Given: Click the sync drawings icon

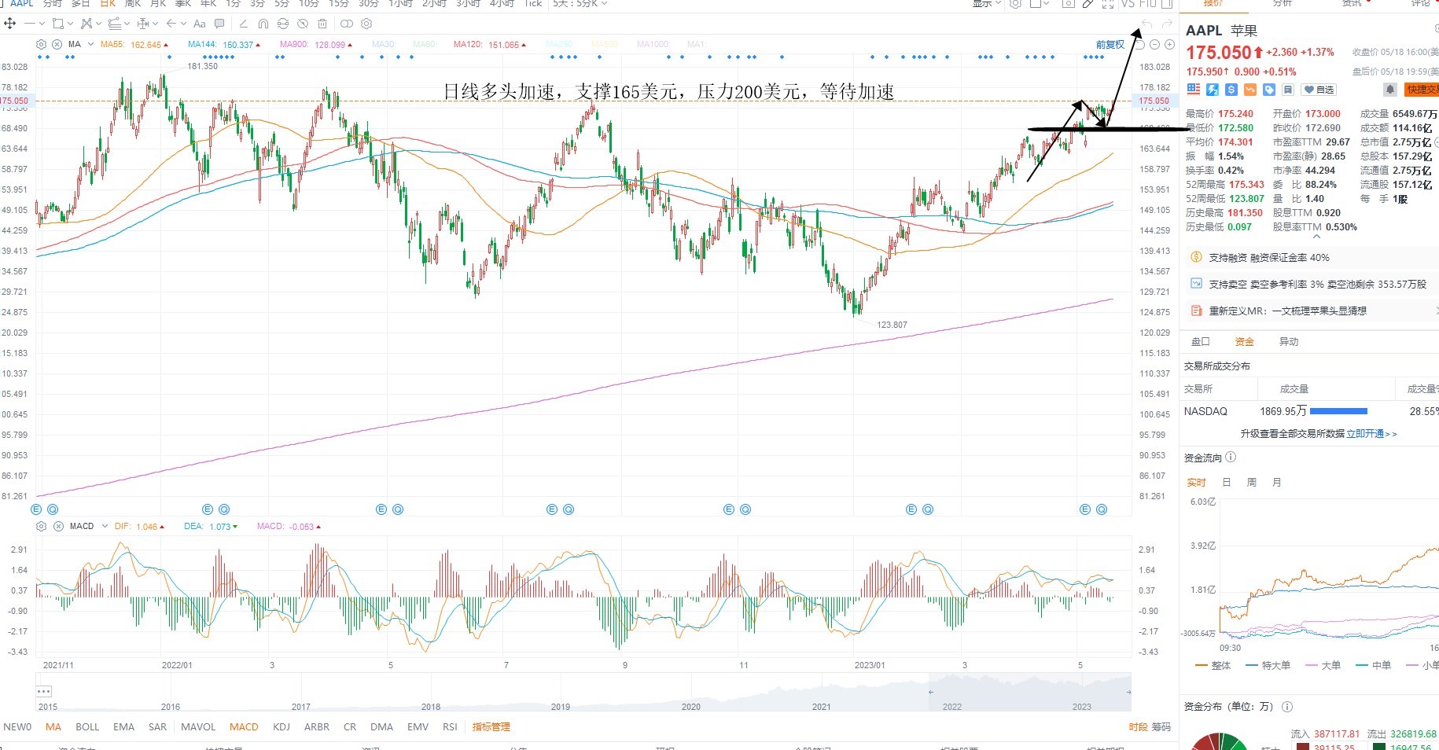Looking at the screenshot, I should pos(283,24).
